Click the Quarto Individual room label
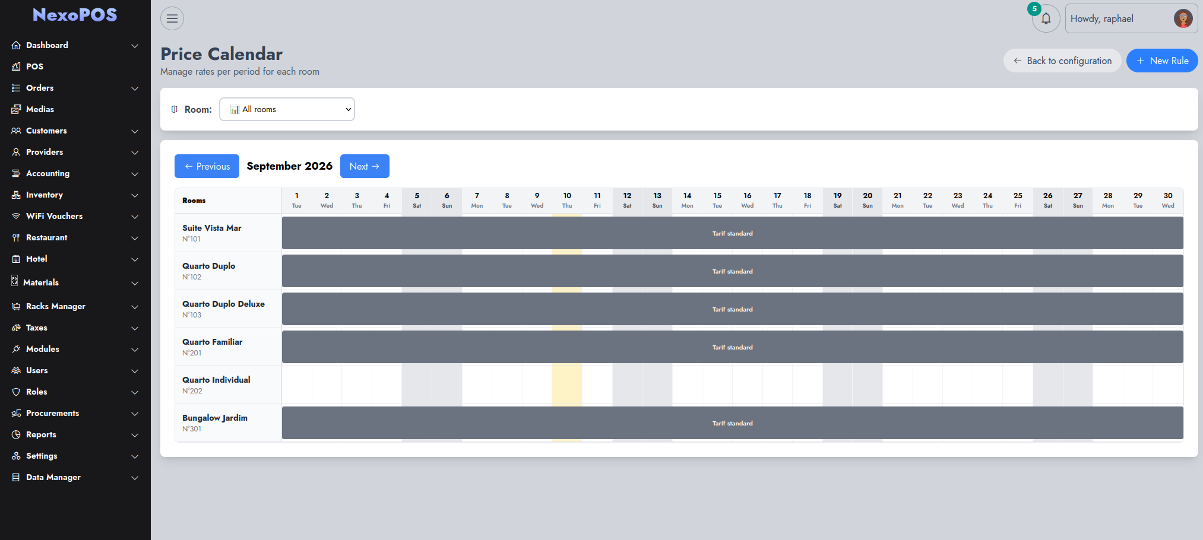The height and width of the screenshot is (540, 1203). click(x=216, y=380)
